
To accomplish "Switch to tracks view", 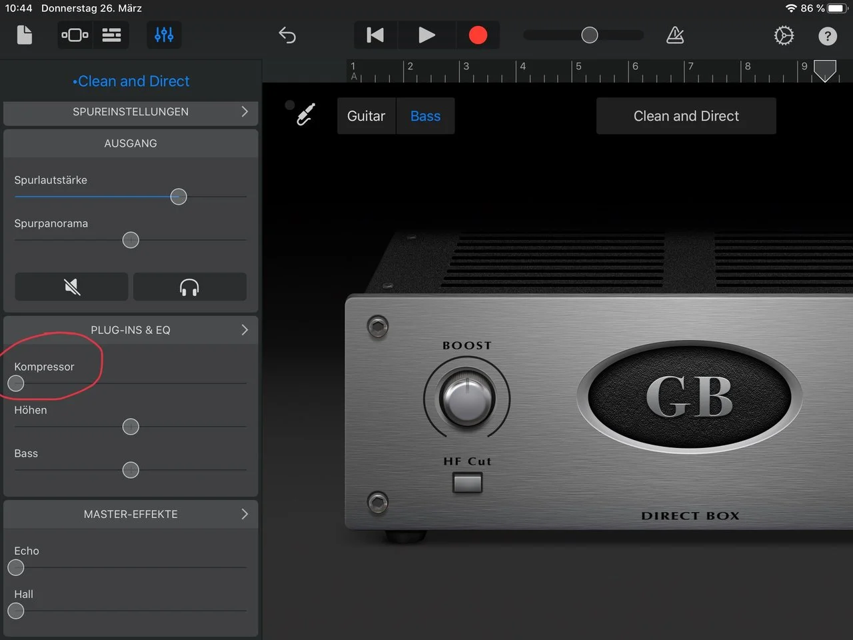I will click(111, 35).
